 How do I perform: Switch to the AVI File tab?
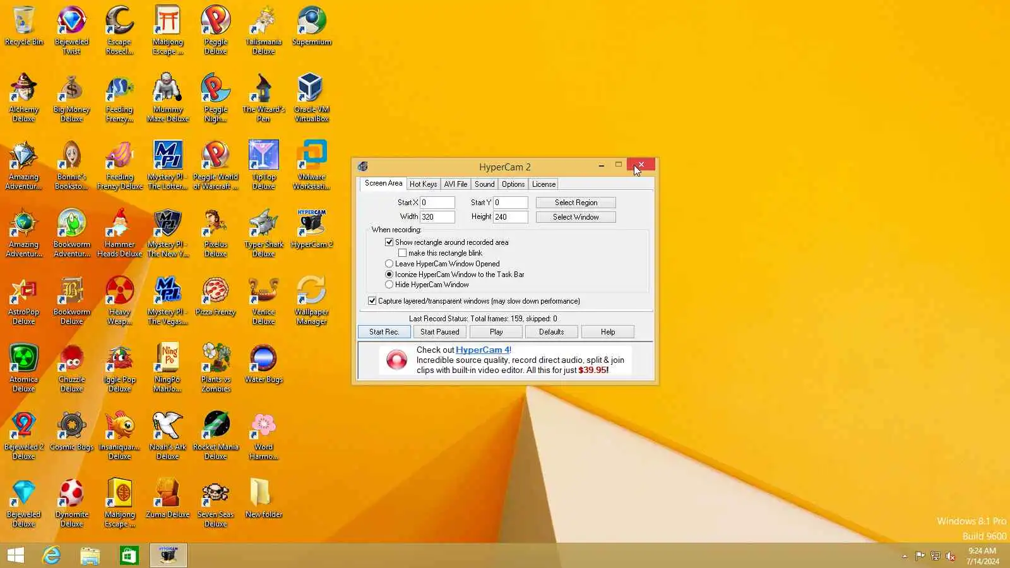pos(456,184)
